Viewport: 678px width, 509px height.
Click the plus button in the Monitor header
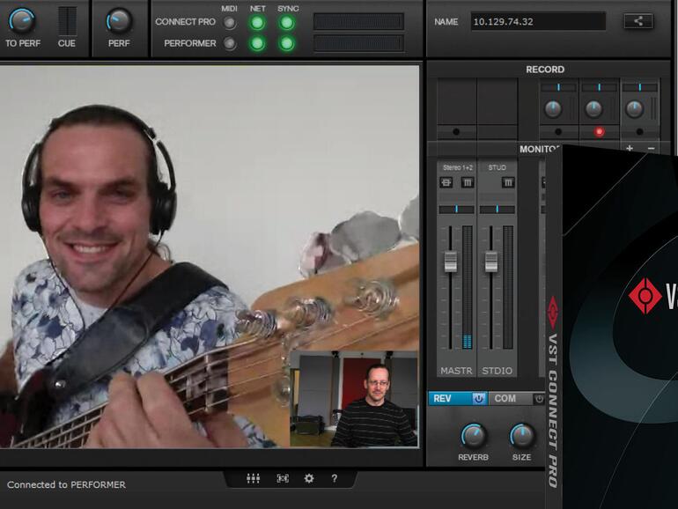[629, 149]
